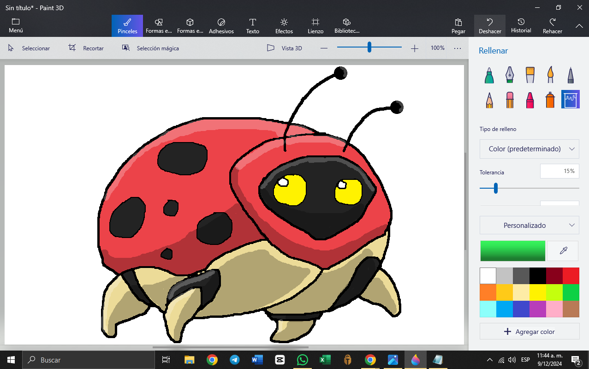Click the Buscar taskbar search box

pyautogui.click(x=89, y=360)
